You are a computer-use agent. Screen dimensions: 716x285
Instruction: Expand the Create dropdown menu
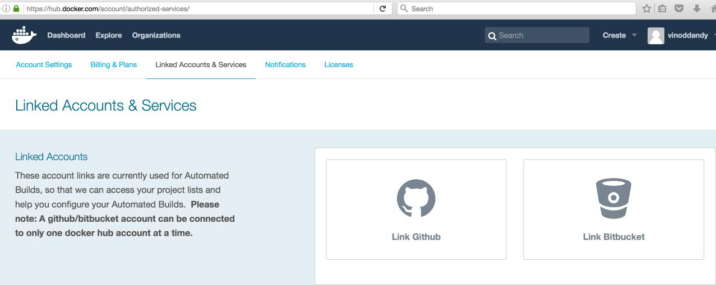point(620,35)
